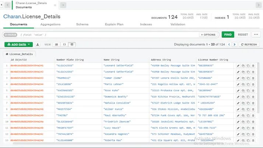Open the Validation tab

point(178,24)
